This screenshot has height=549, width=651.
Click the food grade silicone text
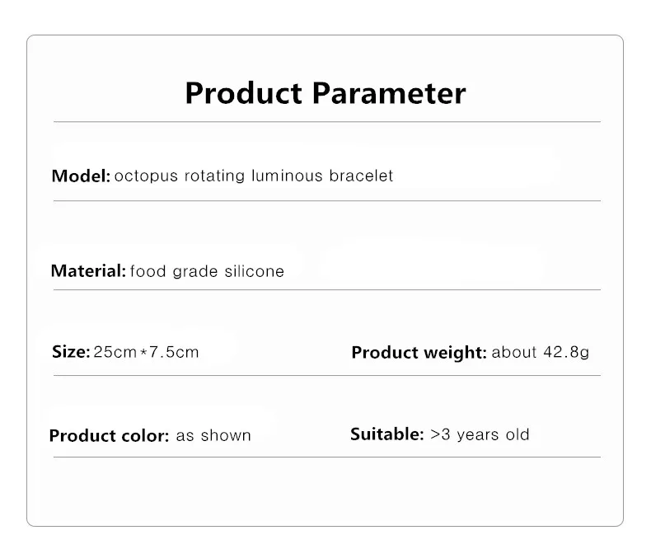coord(207,271)
